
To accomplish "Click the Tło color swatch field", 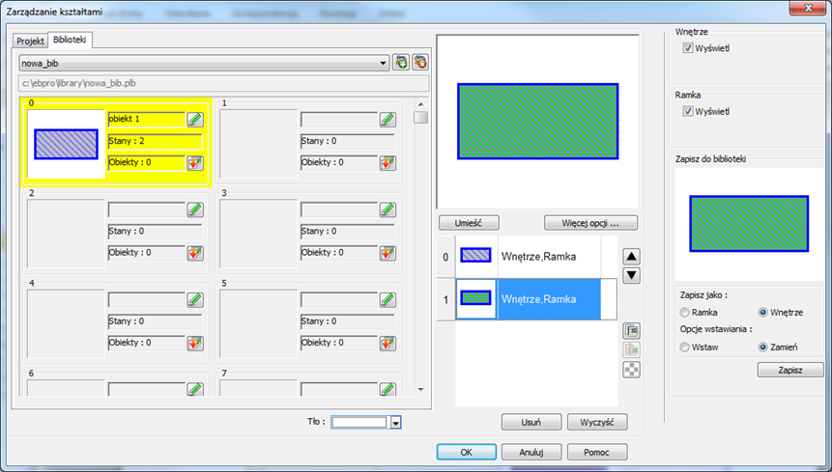I will pos(359,422).
